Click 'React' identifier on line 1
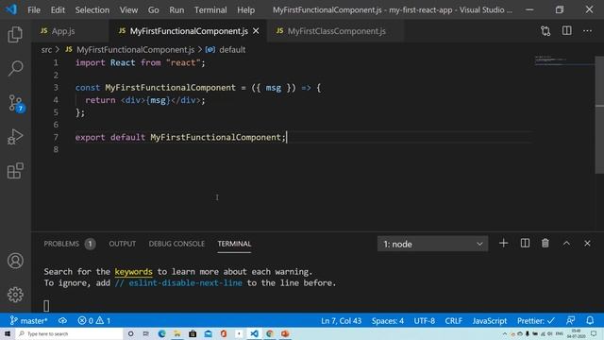 pos(123,62)
